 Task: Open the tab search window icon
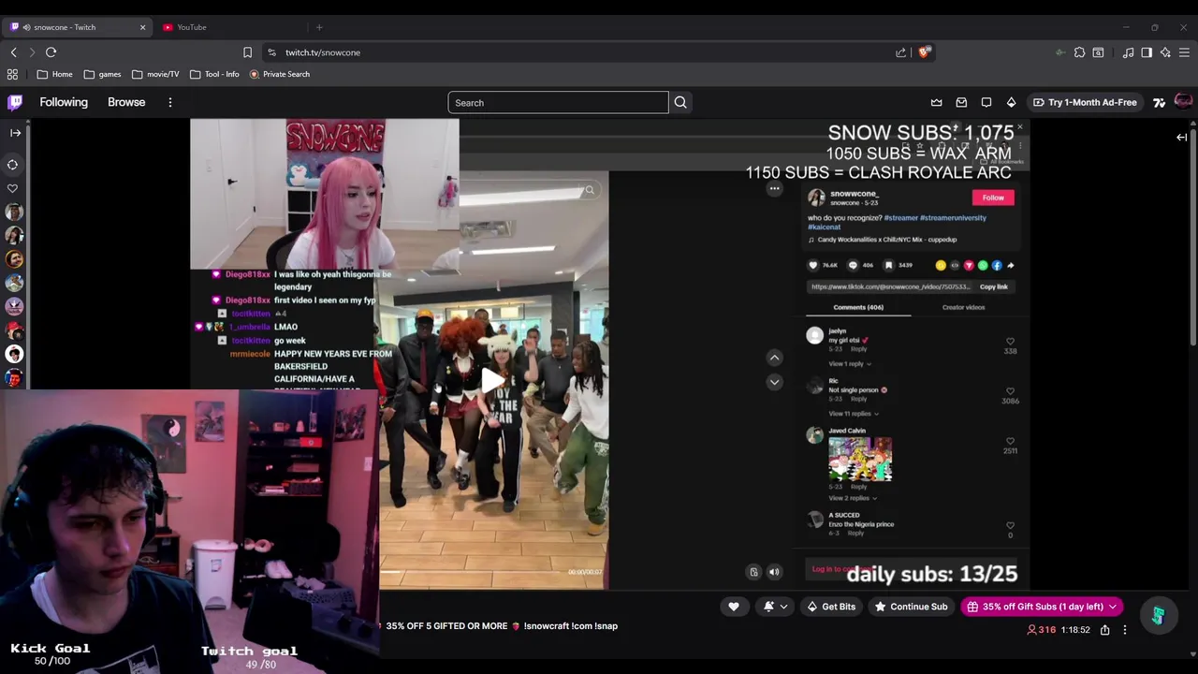coord(1098,52)
